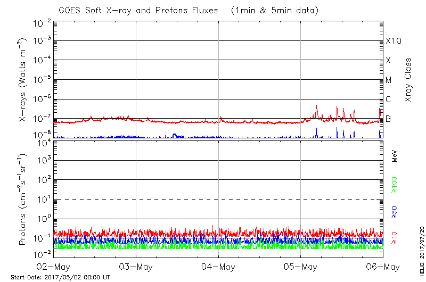Select the B flare class label
This screenshot has width=426, height=282.
pos(388,119)
